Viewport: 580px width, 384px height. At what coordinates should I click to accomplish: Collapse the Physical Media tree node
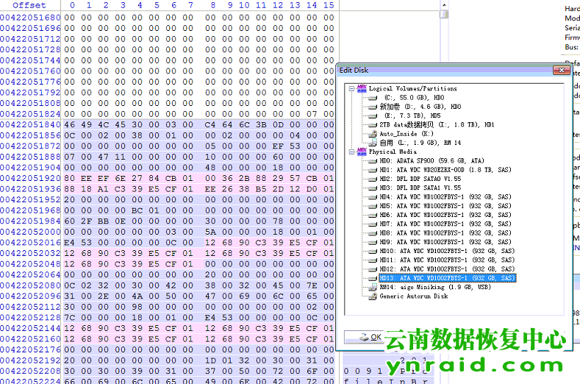[352, 152]
